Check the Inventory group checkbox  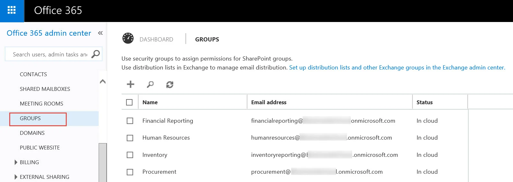click(x=130, y=155)
